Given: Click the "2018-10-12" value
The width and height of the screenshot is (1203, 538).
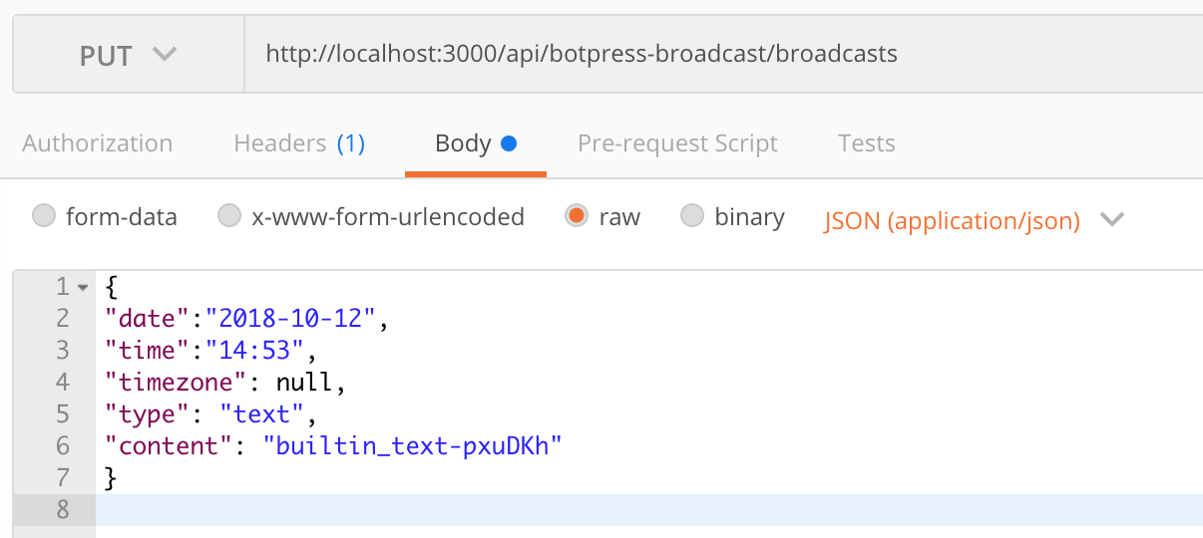Looking at the screenshot, I should (290, 319).
